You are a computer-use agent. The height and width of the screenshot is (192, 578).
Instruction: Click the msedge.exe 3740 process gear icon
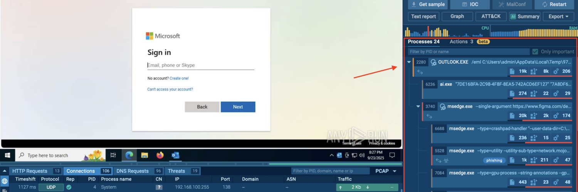point(443,106)
